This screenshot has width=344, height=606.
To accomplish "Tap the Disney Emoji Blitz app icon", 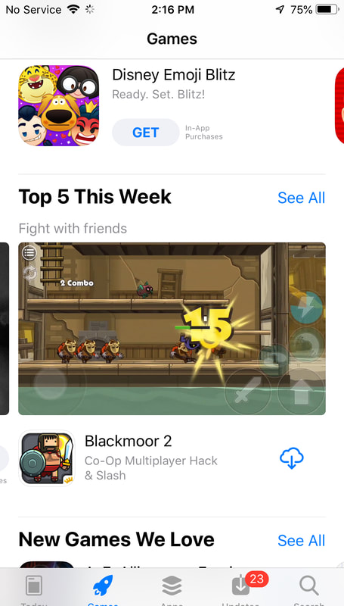I will [59, 105].
